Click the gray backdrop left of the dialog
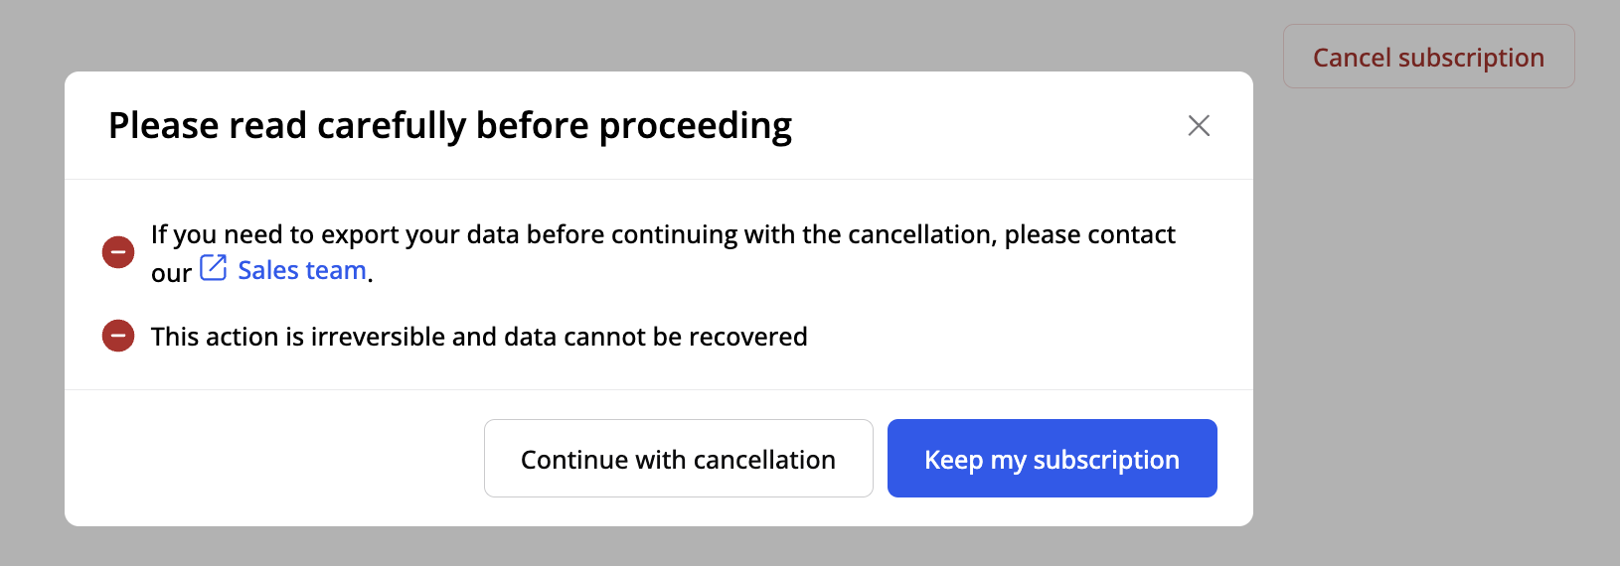1620x566 pixels. click(x=32, y=298)
